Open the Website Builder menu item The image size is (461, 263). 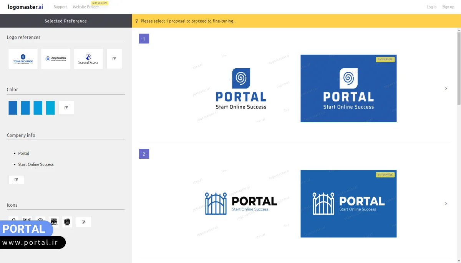pos(86,7)
